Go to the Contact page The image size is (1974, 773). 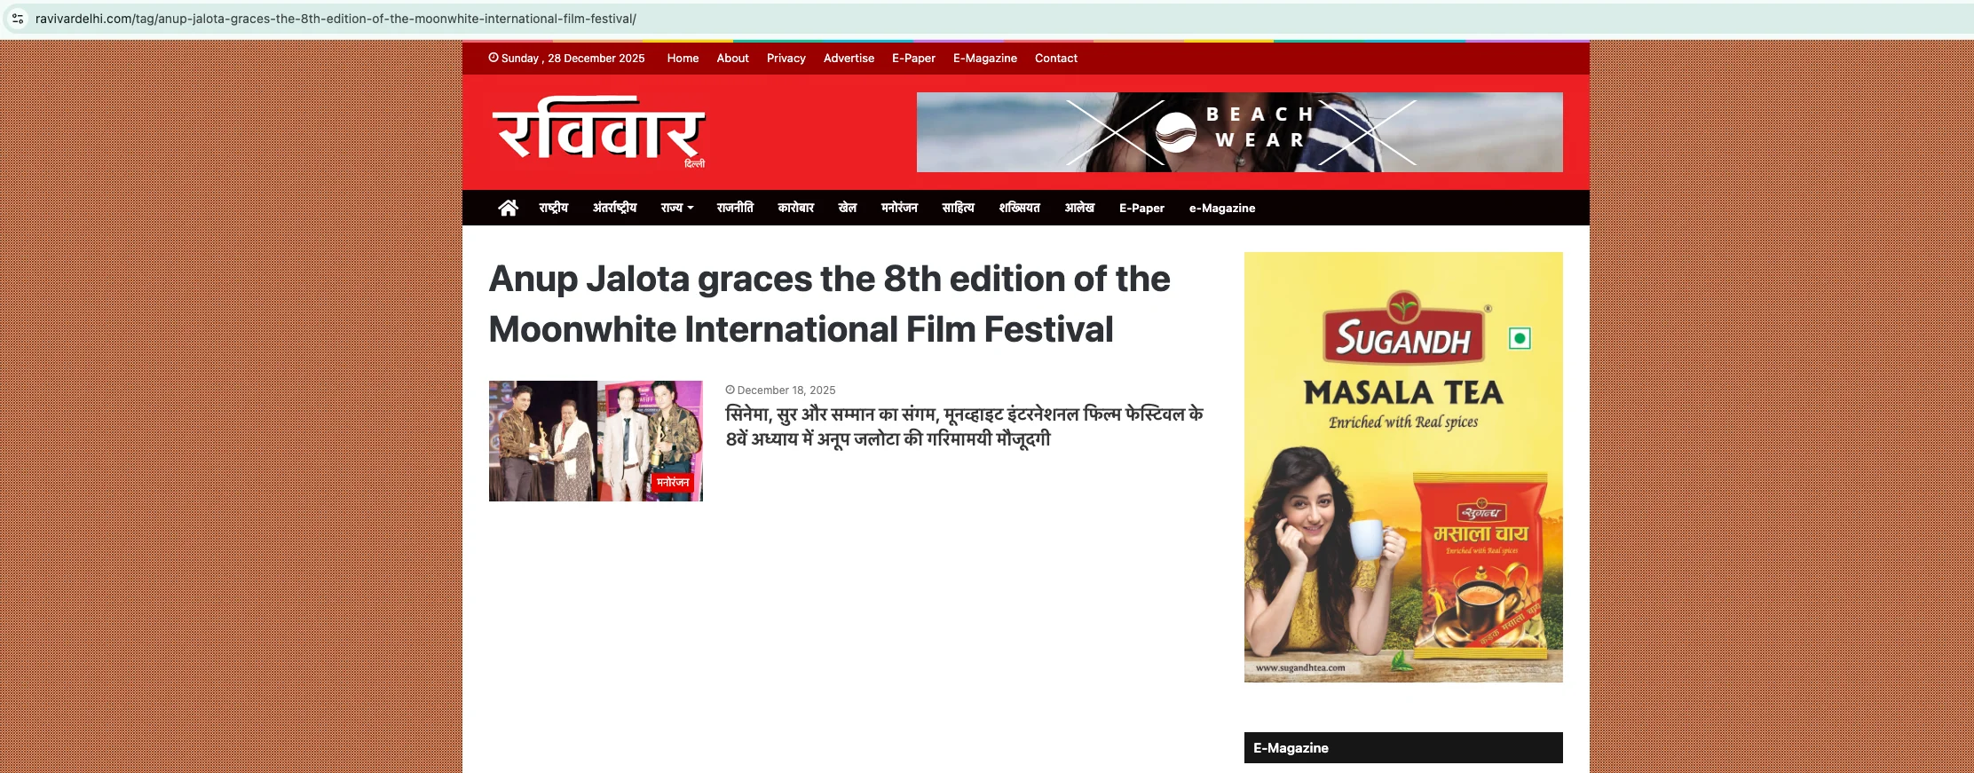coord(1056,58)
